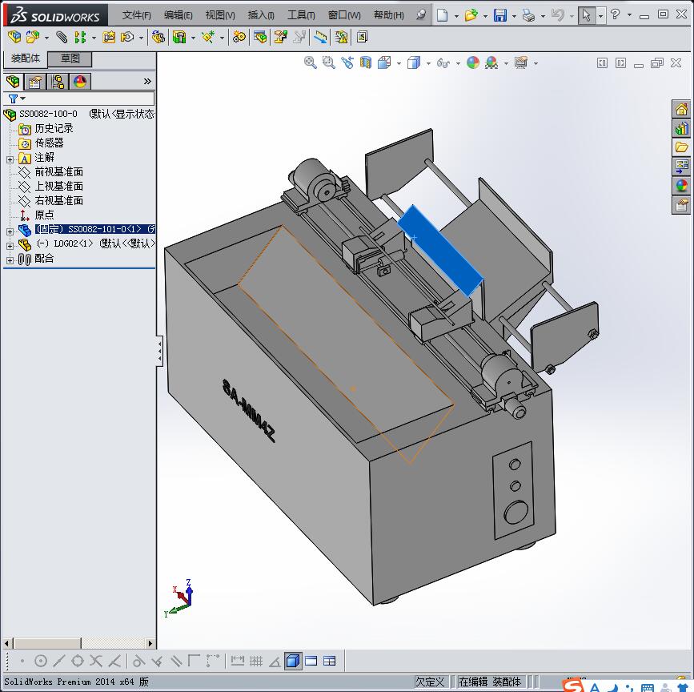Select the 前视基准面 plane

tap(59, 171)
